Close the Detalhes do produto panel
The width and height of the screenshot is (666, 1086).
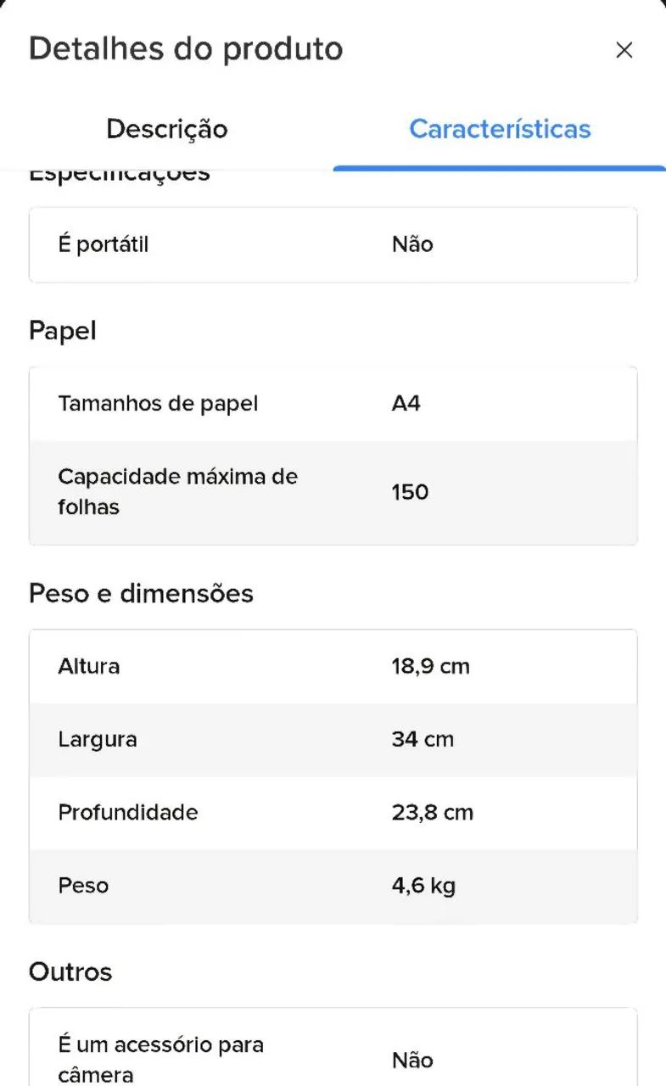[624, 50]
